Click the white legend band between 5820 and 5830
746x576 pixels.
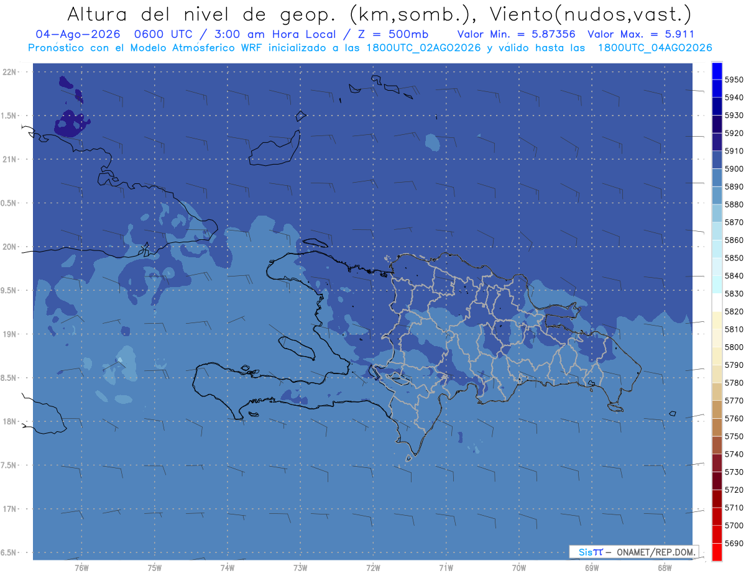[717, 303]
